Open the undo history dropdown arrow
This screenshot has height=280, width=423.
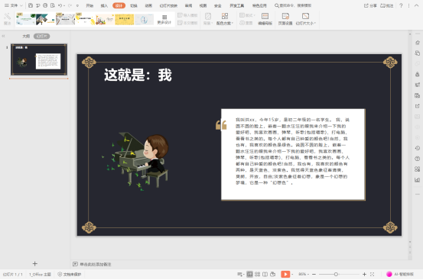64,5
